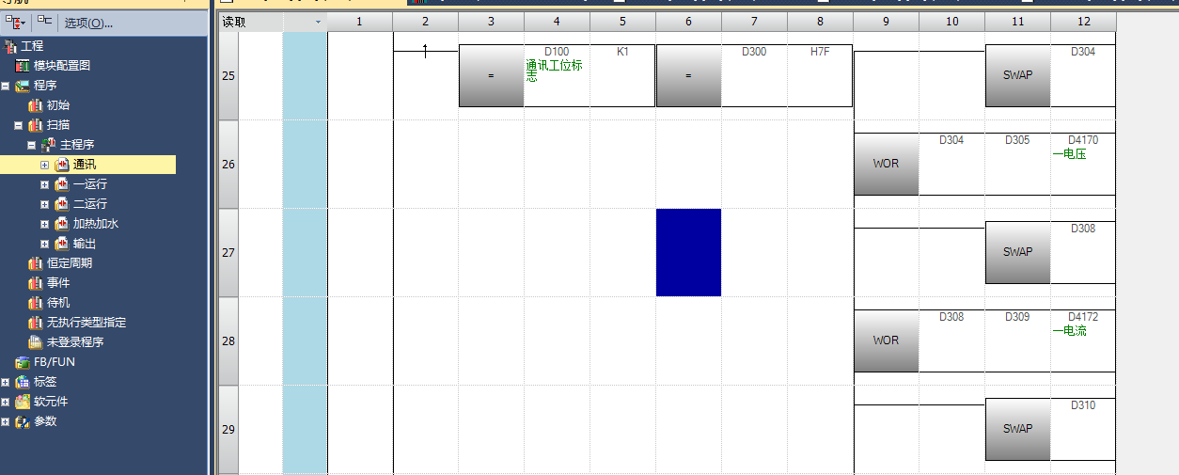Expand the 软元件 device node
1179x475 pixels.
point(6,402)
